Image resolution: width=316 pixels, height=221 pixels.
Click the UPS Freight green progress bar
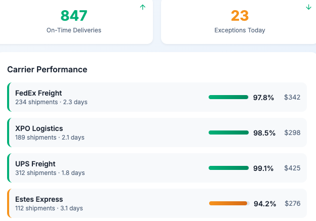229,168
